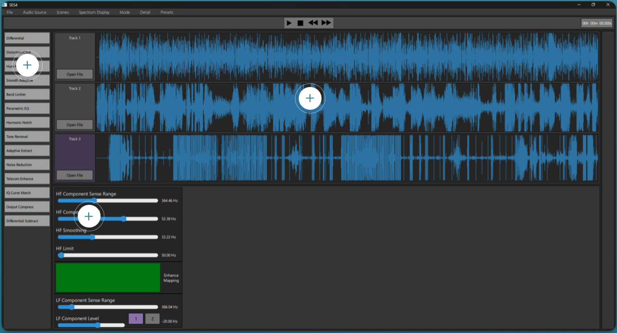Click the HF Smoothing slider handle
The width and height of the screenshot is (617, 333).
click(92, 237)
